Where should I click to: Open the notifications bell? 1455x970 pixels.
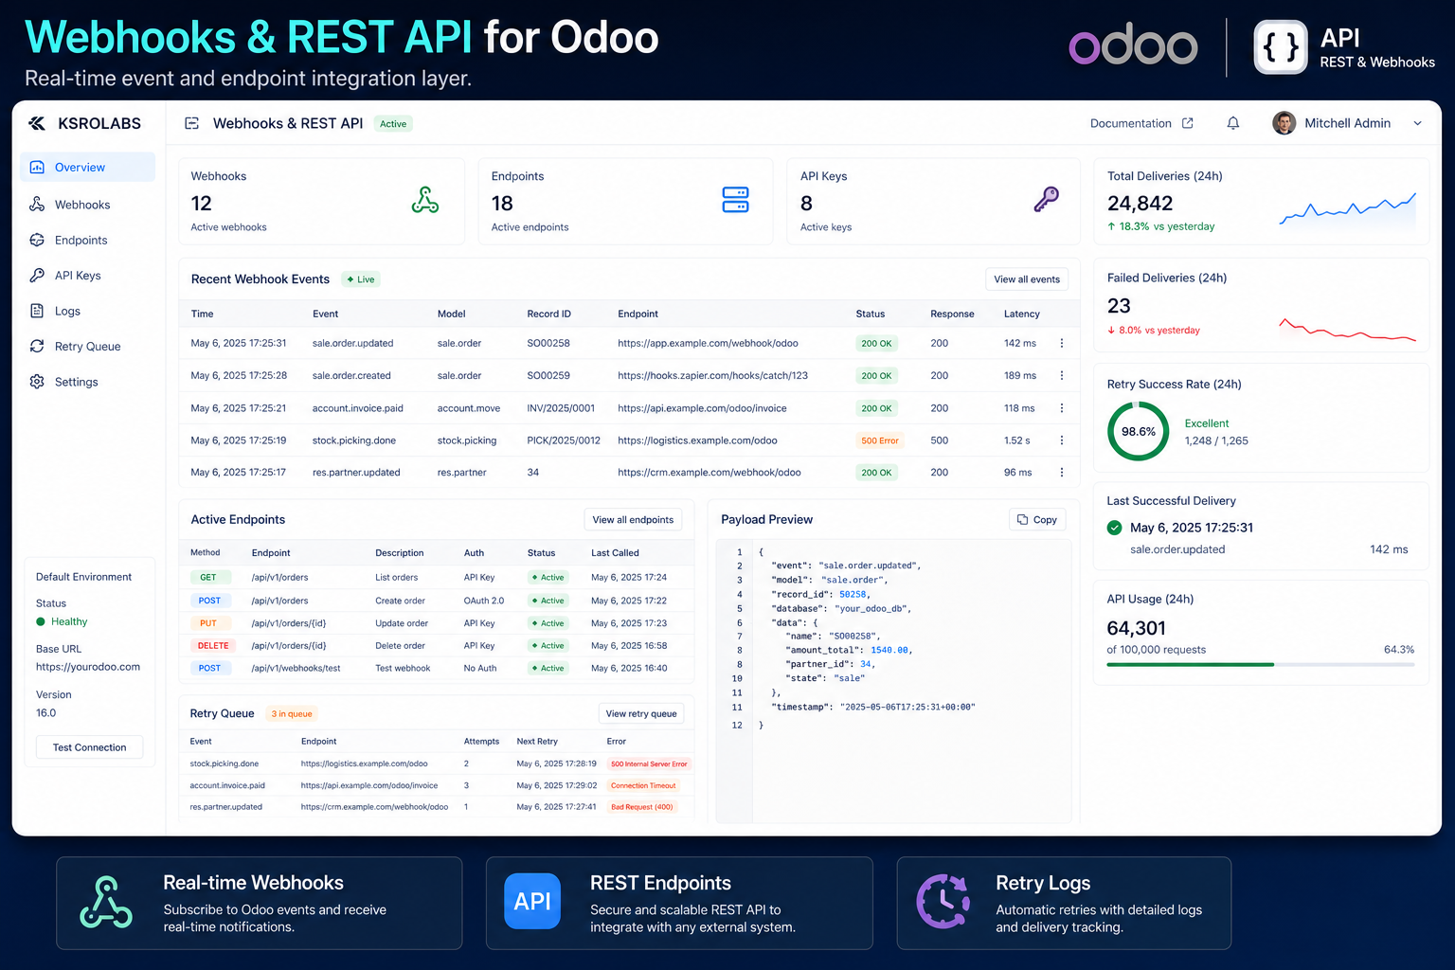(1233, 123)
